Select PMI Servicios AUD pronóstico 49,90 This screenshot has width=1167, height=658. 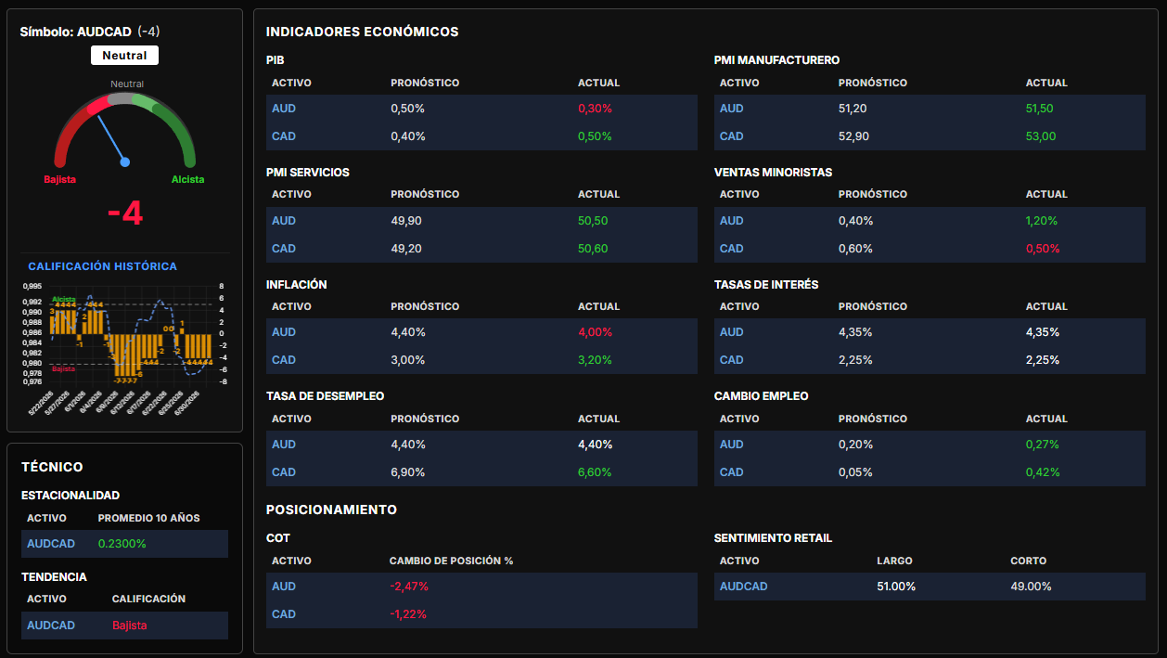click(x=406, y=221)
